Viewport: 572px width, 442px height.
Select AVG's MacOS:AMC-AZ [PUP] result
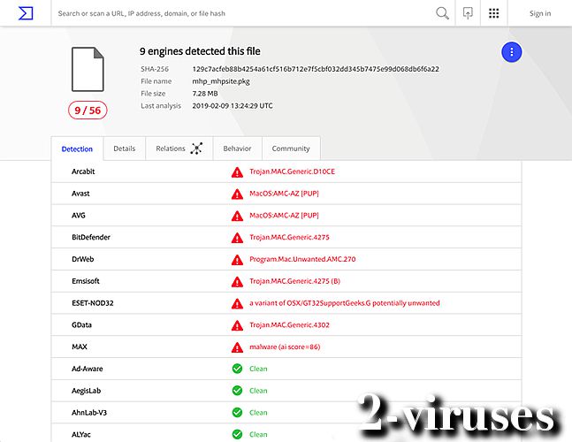coord(284,215)
